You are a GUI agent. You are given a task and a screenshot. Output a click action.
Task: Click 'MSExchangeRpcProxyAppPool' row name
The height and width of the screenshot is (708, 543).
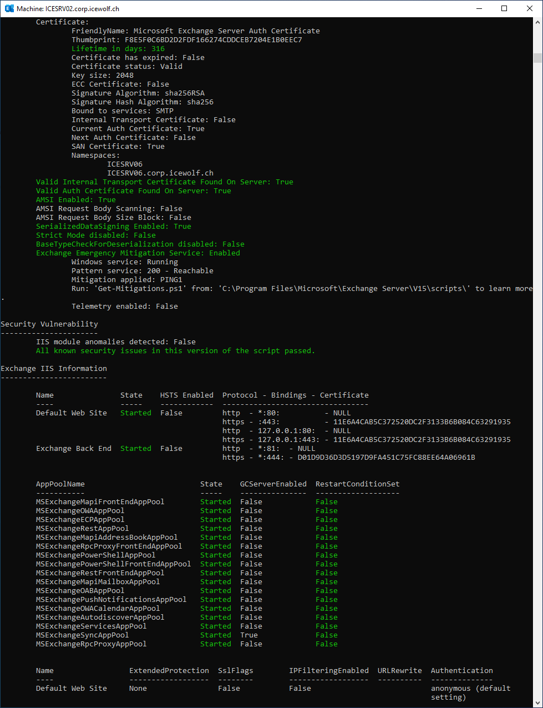pyautogui.click(x=92, y=644)
